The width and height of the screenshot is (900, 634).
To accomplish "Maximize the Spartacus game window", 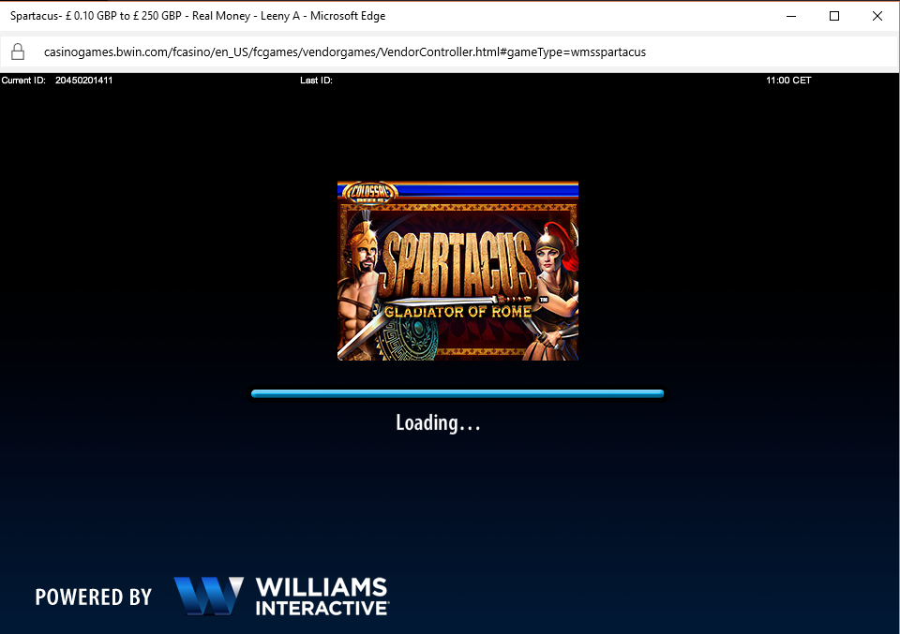I will point(834,16).
